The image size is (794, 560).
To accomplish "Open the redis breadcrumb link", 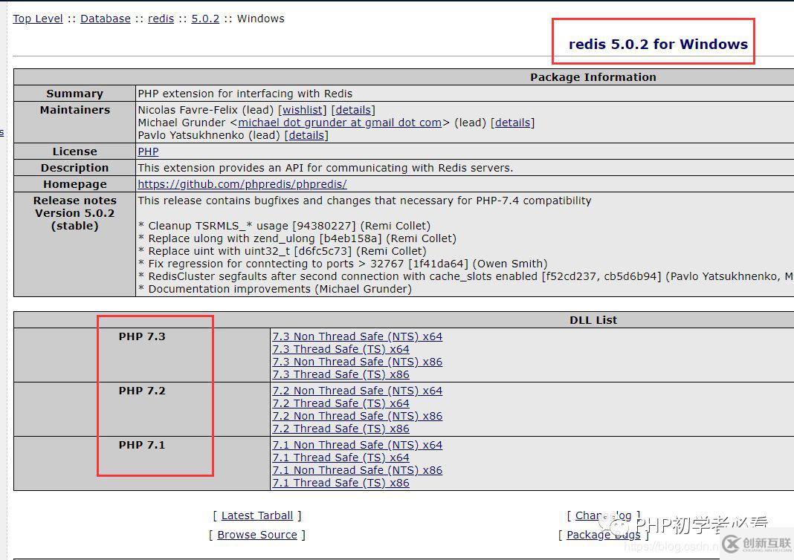I will 161,19.
